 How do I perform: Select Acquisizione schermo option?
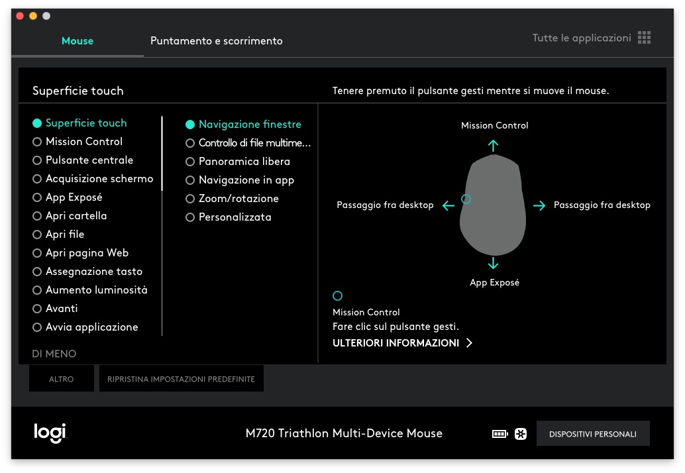(93, 179)
